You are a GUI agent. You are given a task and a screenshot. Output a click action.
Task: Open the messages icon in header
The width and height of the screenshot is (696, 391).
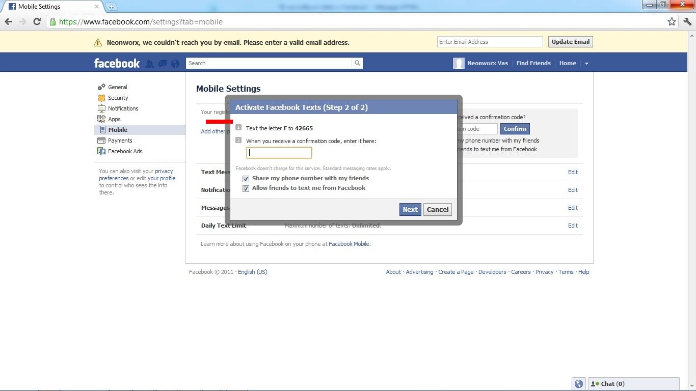[x=163, y=64]
